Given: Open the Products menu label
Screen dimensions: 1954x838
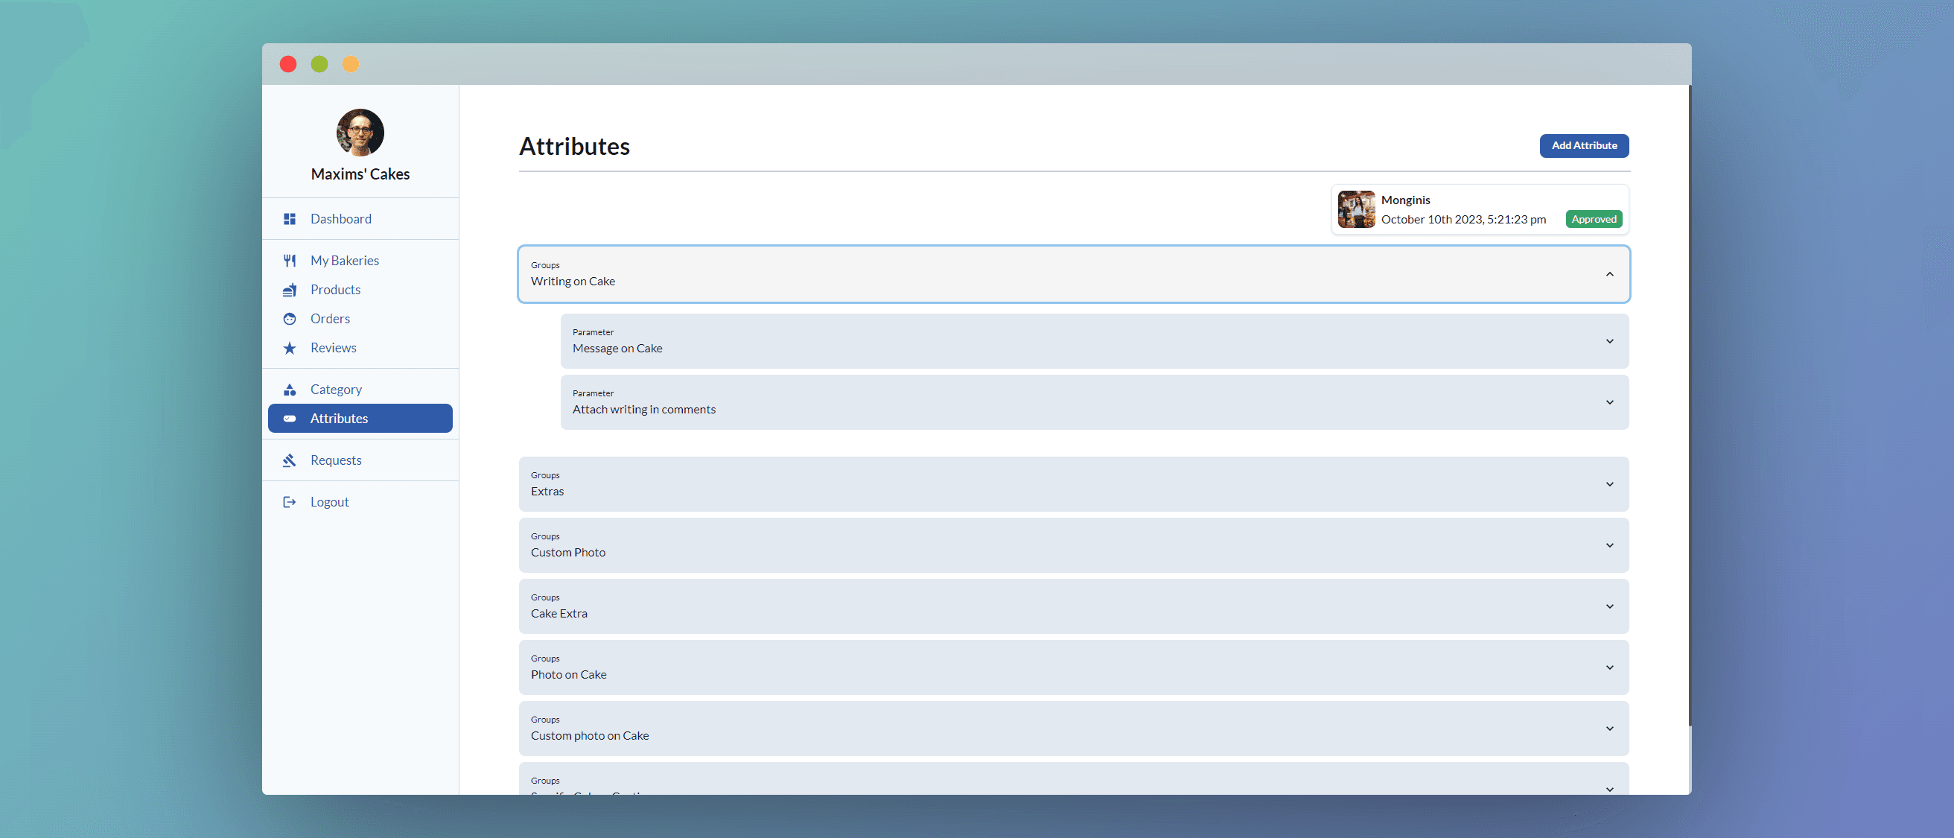Looking at the screenshot, I should (x=335, y=290).
